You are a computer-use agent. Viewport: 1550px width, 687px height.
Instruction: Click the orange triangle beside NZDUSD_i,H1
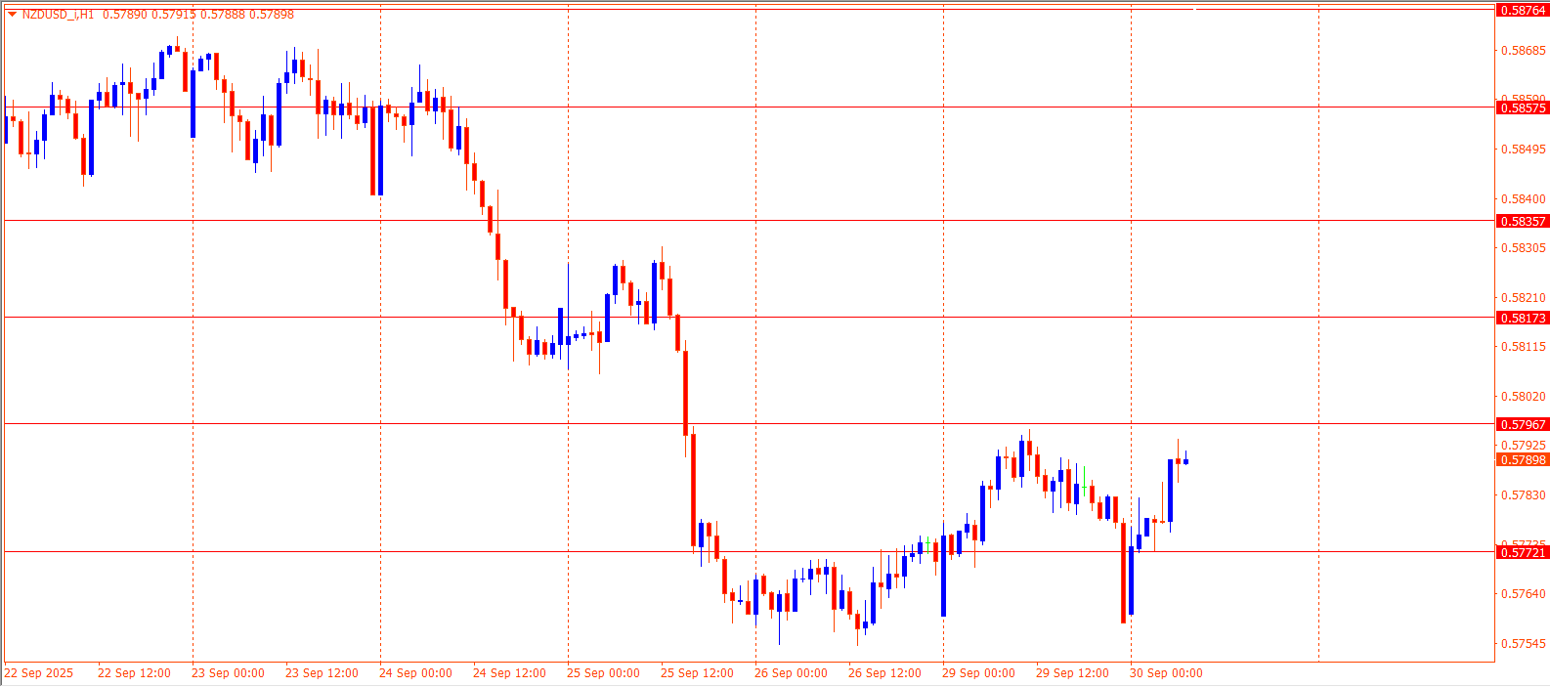(12, 15)
